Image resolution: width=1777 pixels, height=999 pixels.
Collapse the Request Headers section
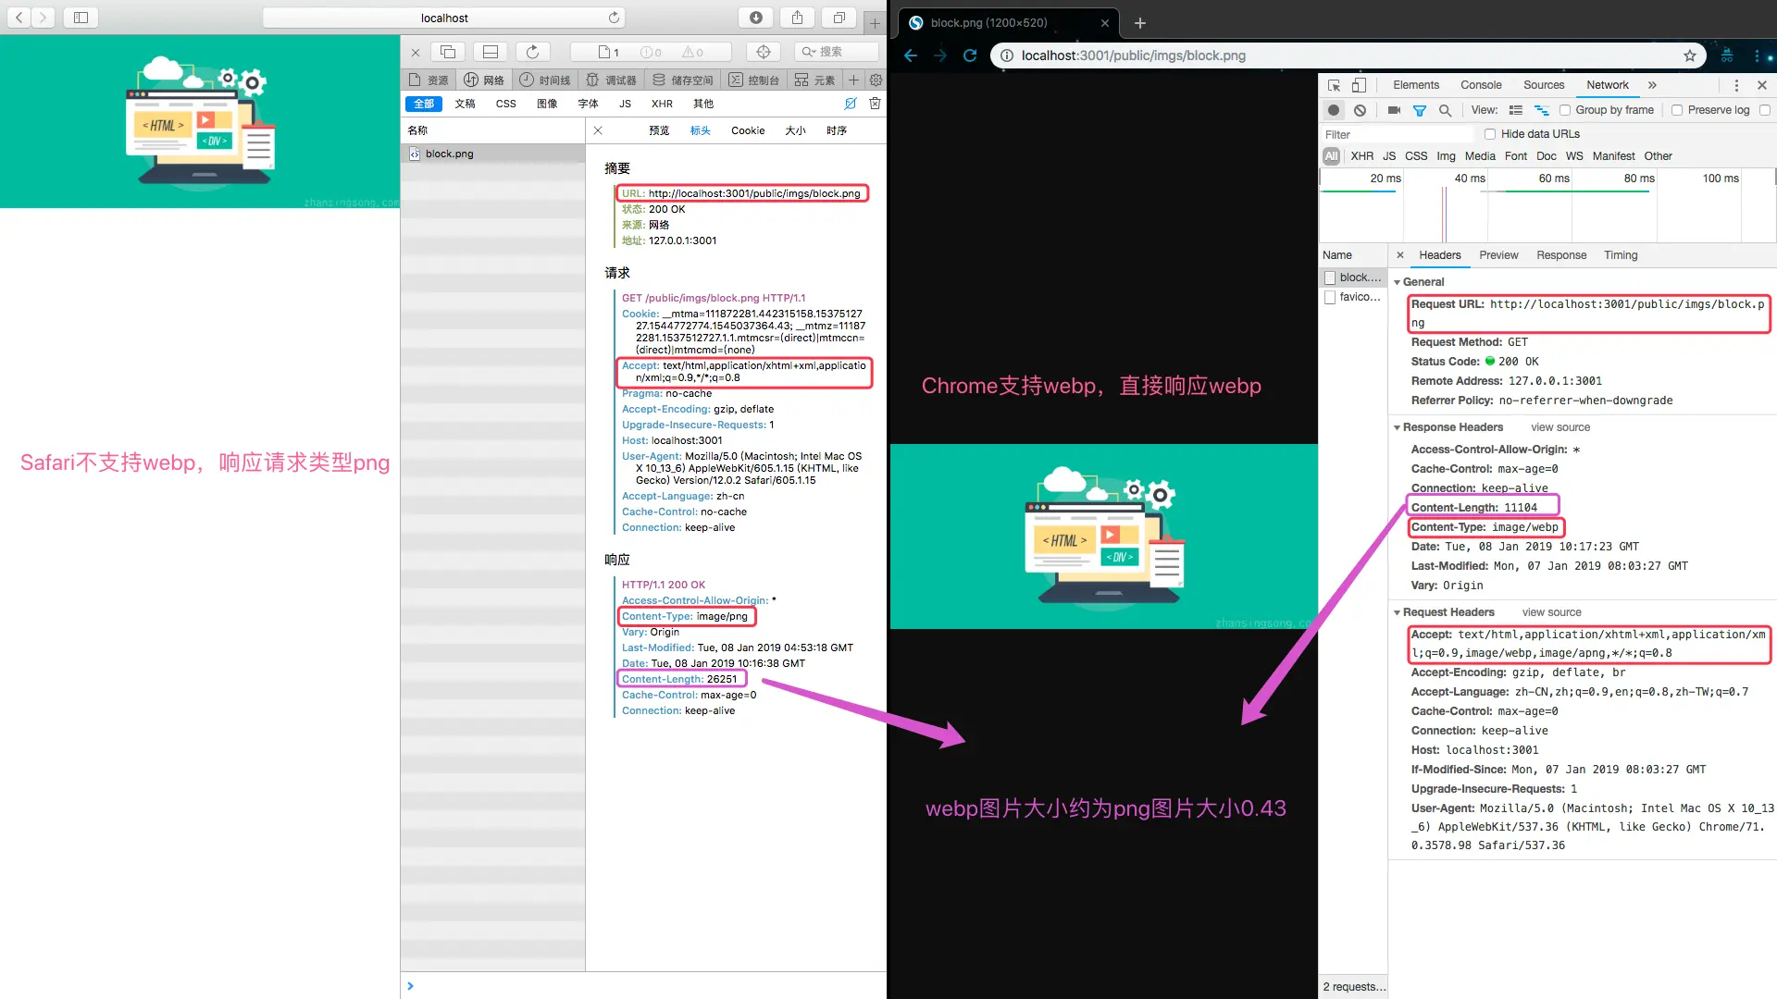pos(1398,611)
